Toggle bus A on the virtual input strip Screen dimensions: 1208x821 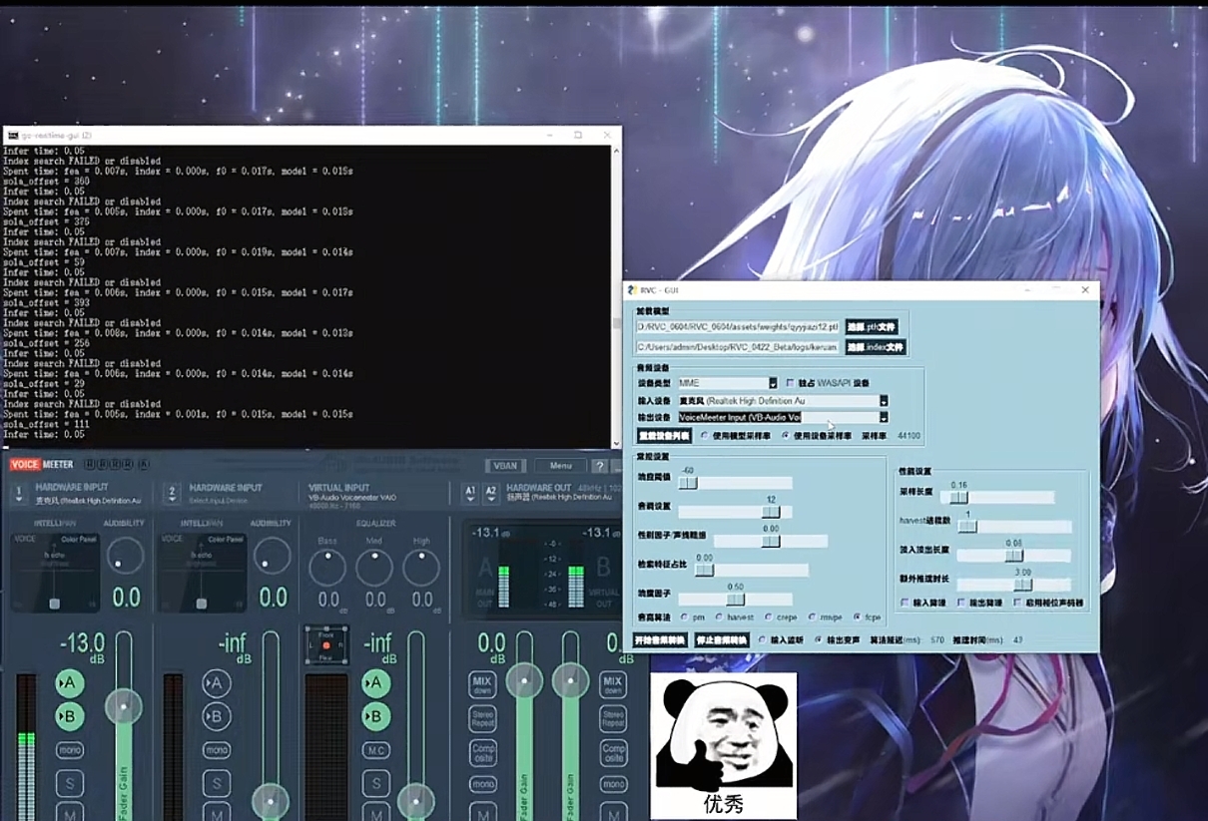click(x=375, y=682)
